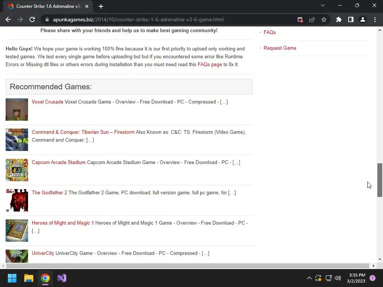
Task: Open the notification badge in the tray
Action: point(373,278)
